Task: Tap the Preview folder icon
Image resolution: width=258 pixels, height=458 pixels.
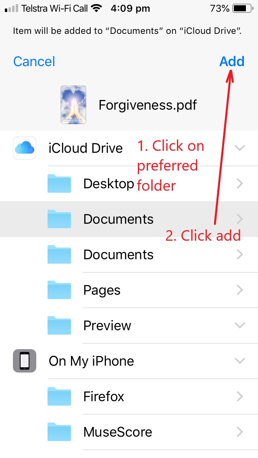Action: (x=59, y=325)
